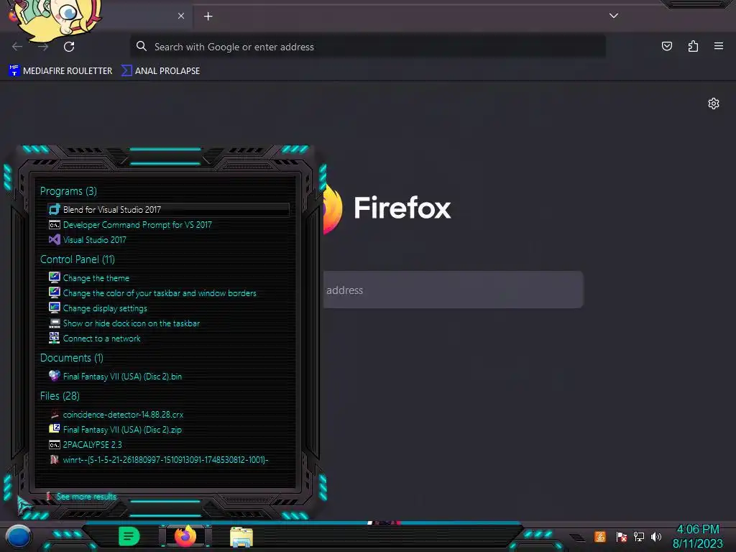Open the green notes app in taskbar
This screenshot has width=736, height=552.
point(129,536)
